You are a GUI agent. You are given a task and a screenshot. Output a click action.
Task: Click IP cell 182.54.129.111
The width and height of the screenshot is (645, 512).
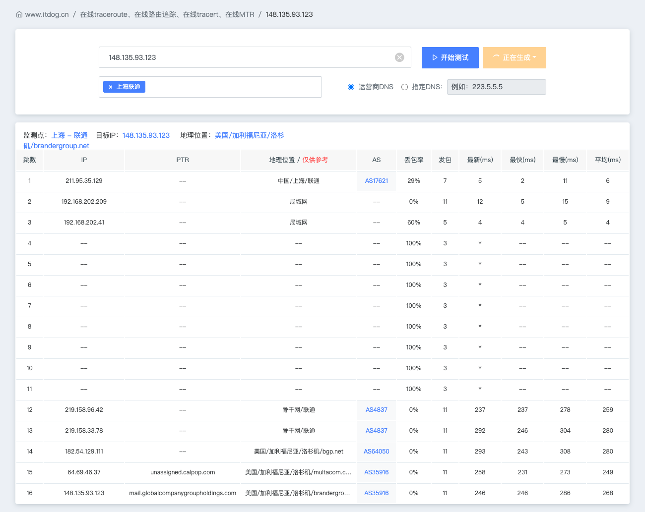pyautogui.click(x=84, y=452)
